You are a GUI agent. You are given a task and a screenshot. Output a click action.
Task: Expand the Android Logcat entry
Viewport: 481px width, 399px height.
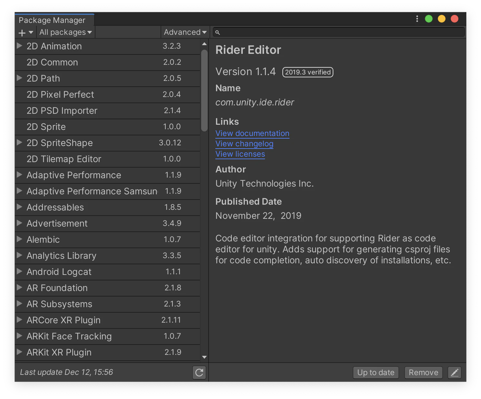[x=19, y=271]
